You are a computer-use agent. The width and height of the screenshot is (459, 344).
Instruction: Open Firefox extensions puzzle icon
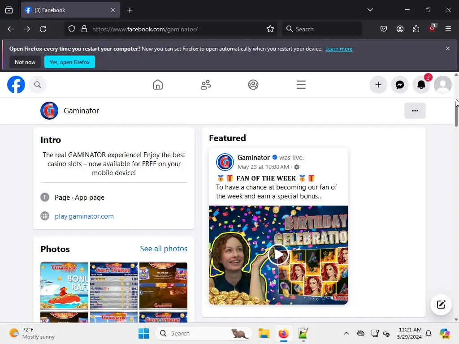point(416,29)
